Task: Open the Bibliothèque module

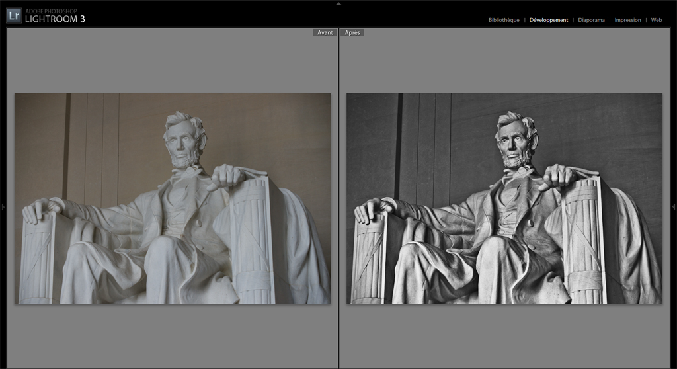Action: [x=504, y=20]
